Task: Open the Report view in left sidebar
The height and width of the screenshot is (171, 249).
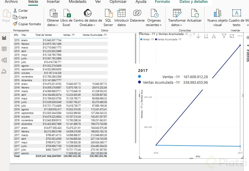Action: [4, 38]
